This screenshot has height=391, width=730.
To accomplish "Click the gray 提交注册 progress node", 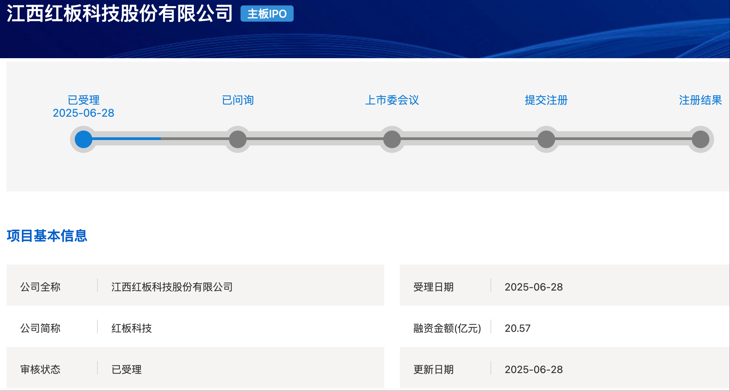I will pos(546,139).
